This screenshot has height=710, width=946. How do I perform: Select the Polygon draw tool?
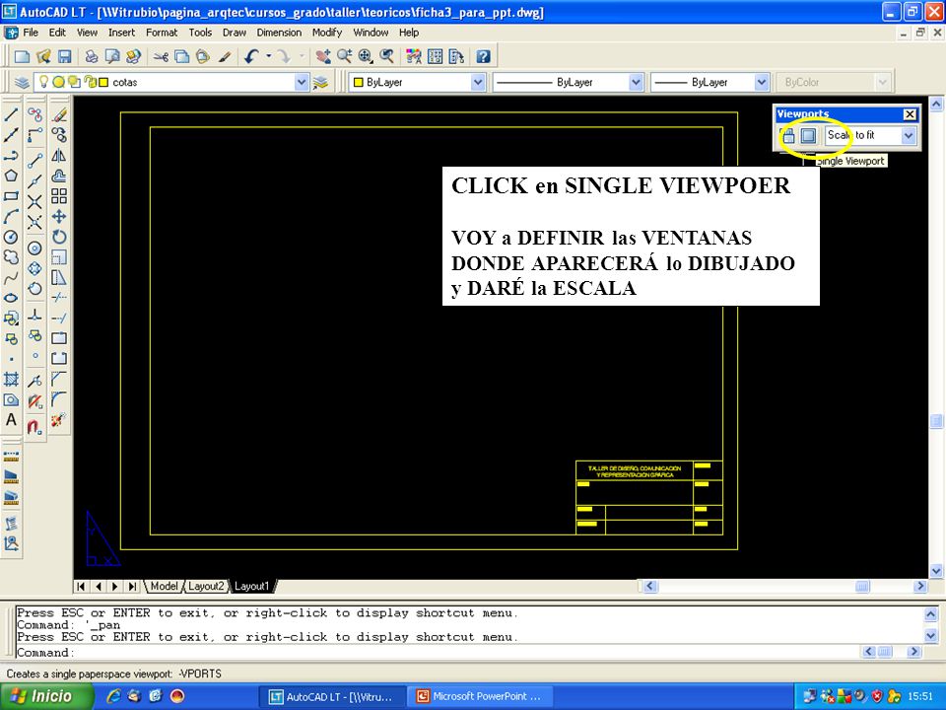(x=11, y=176)
